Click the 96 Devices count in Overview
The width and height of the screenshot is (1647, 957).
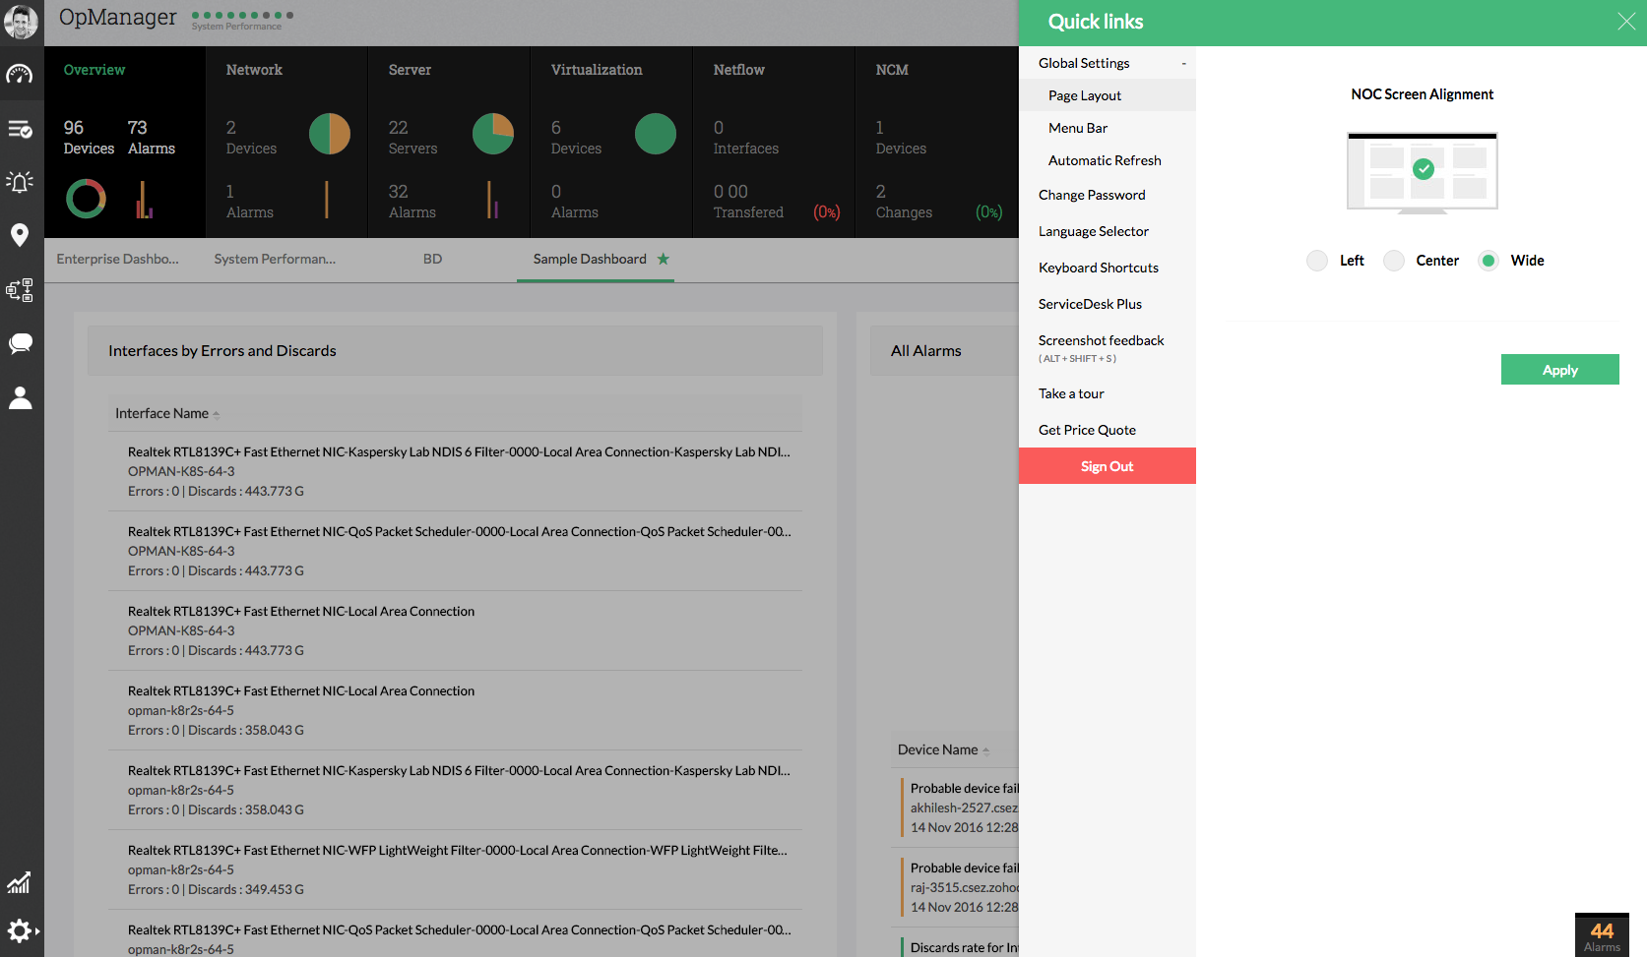click(x=89, y=137)
